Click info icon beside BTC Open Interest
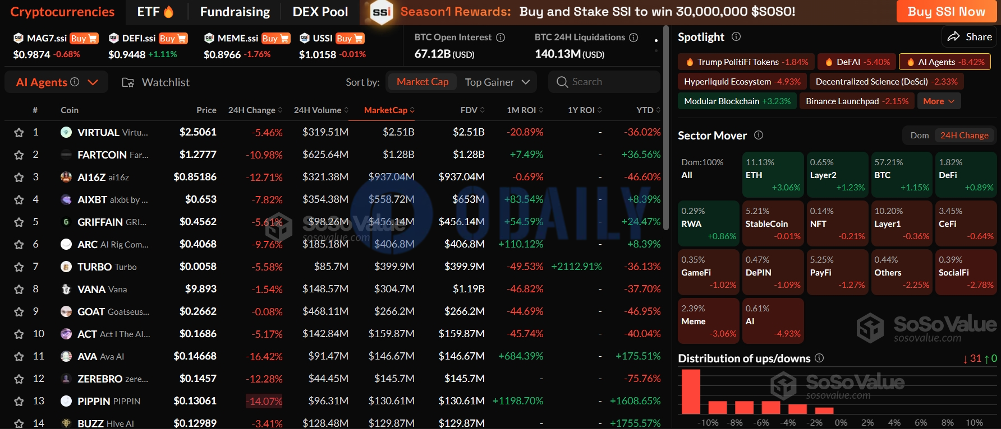Image resolution: width=1001 pixels, height=429 pixels. (x=500, y=37)
